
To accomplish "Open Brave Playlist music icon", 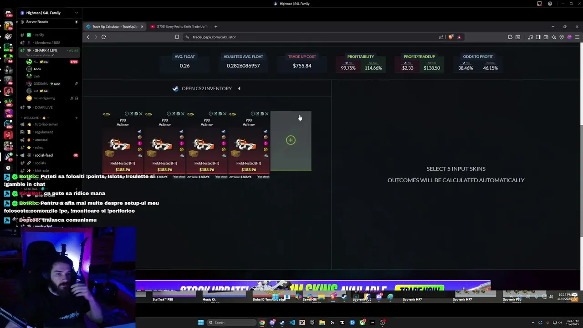I will coord(530,37).
